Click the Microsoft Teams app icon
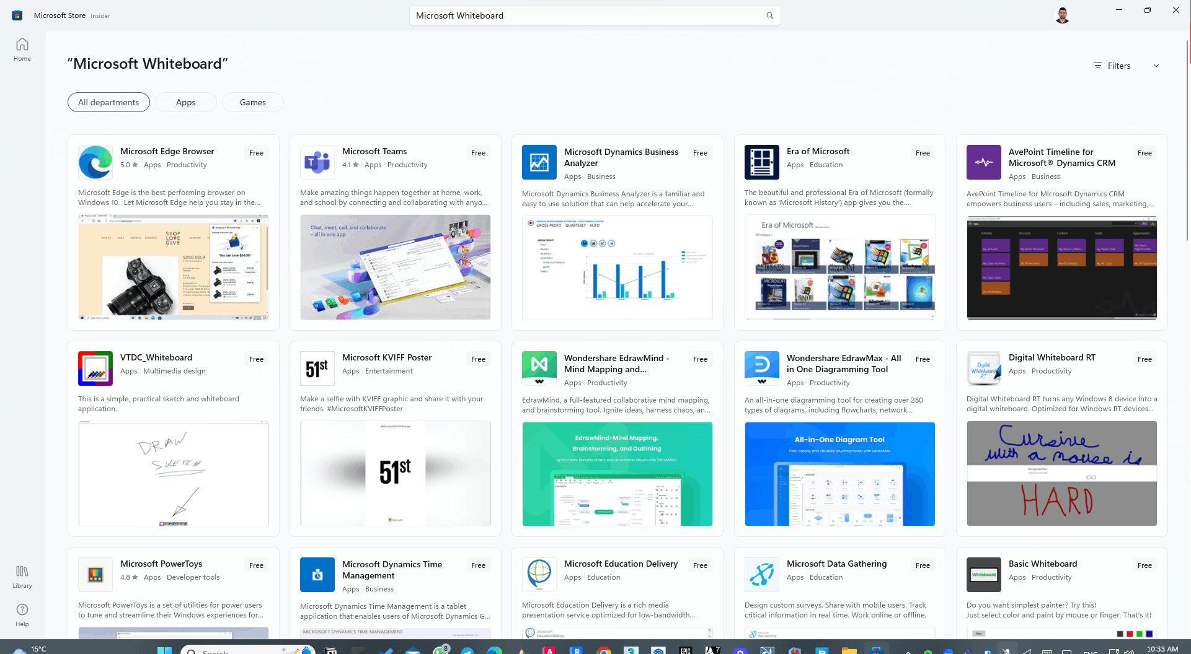This screenshot has width=1191, height=654. click(x=317, y=162)
